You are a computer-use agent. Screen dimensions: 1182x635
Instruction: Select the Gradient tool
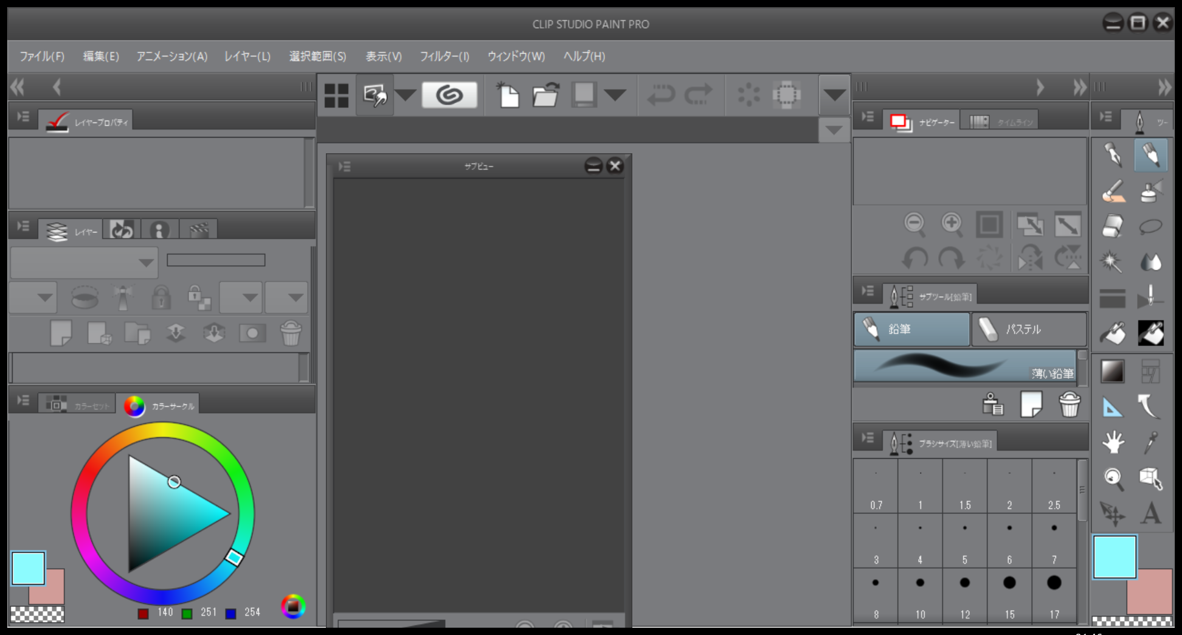pos(1113,371)
